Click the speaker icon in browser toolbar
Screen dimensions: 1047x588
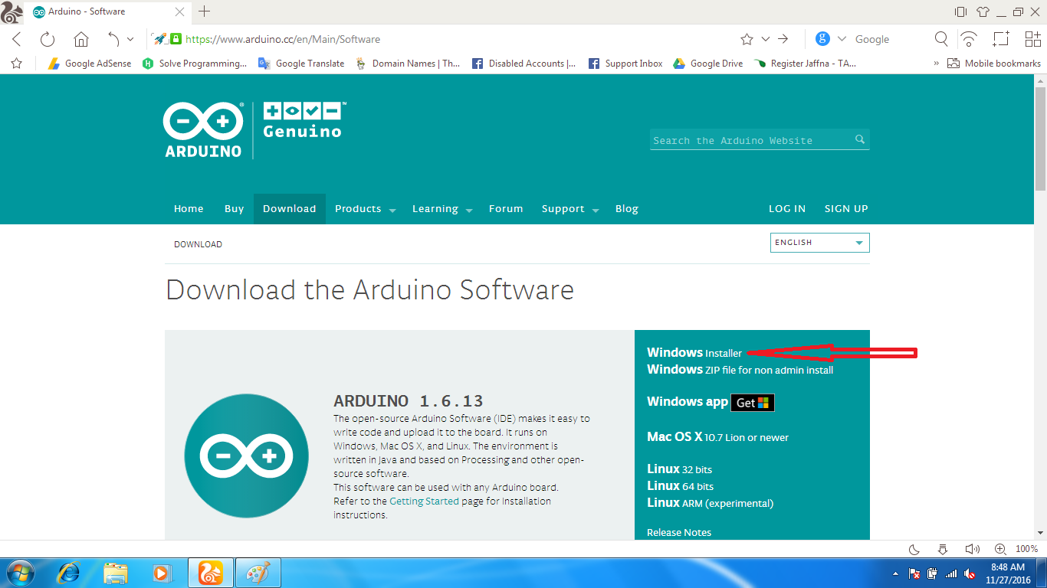point(972,548)
